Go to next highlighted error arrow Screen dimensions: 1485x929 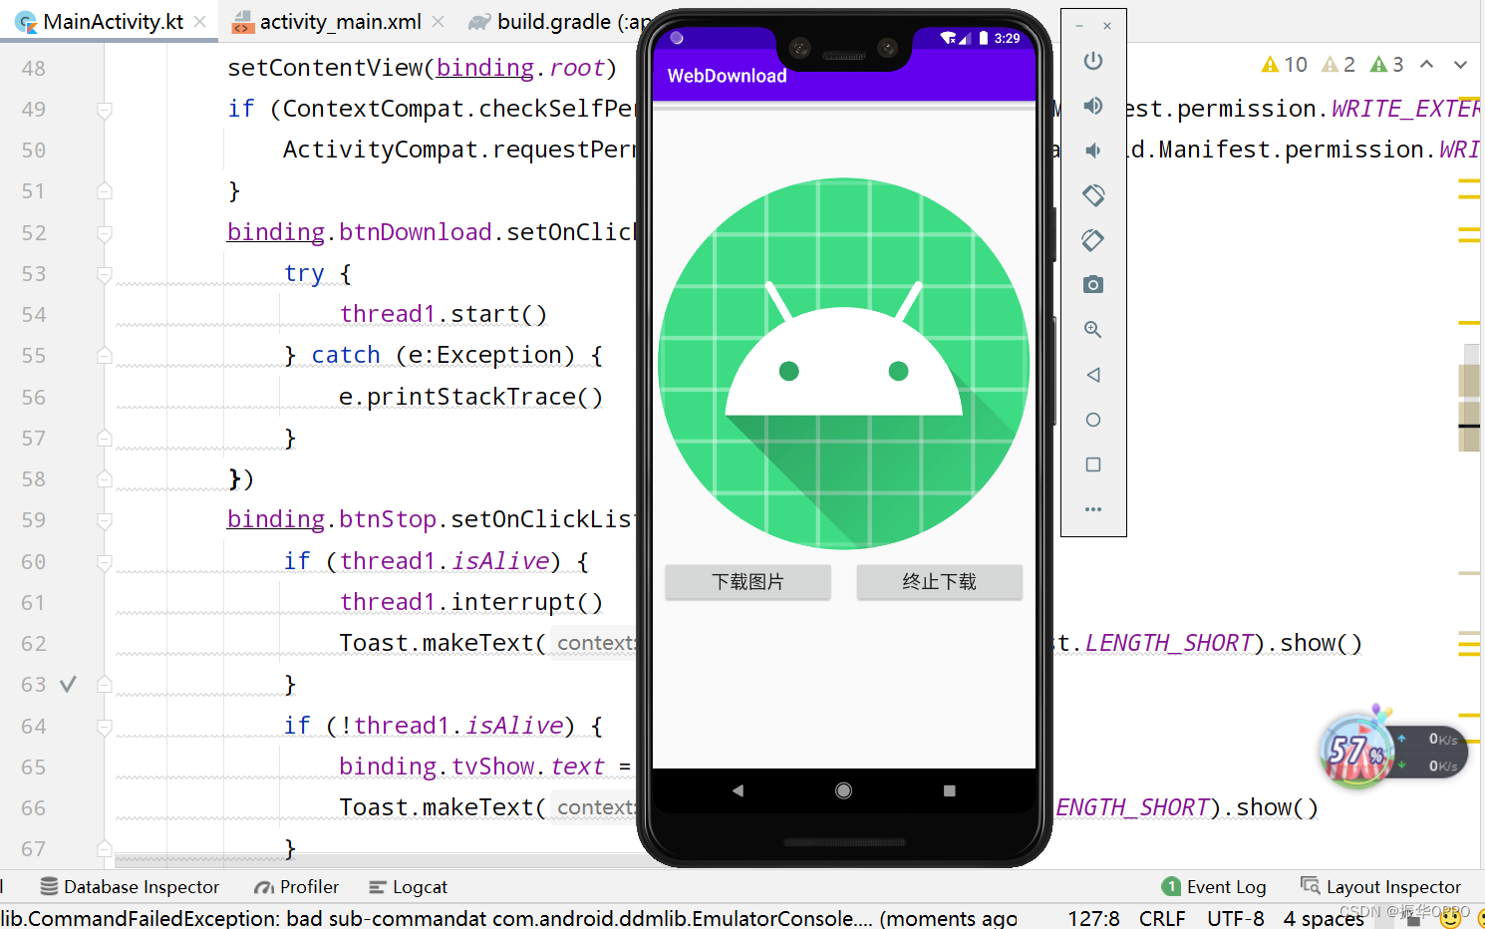pyautogui.click(x=1460, y=65)
